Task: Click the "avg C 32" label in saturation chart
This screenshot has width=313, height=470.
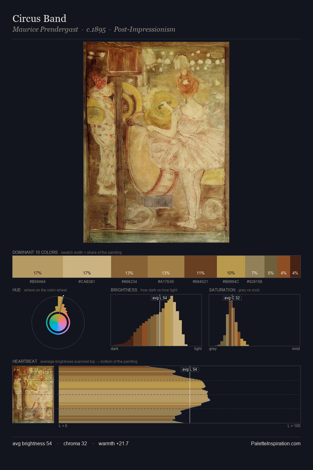Action: [232, 298]
